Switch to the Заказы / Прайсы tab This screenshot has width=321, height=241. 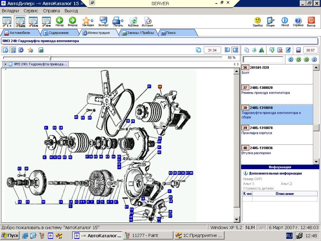pos(138,33)
